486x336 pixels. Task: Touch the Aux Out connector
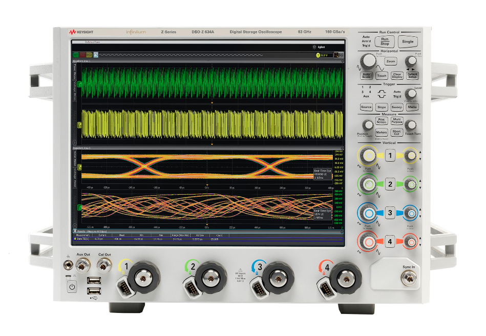(83, 265)
